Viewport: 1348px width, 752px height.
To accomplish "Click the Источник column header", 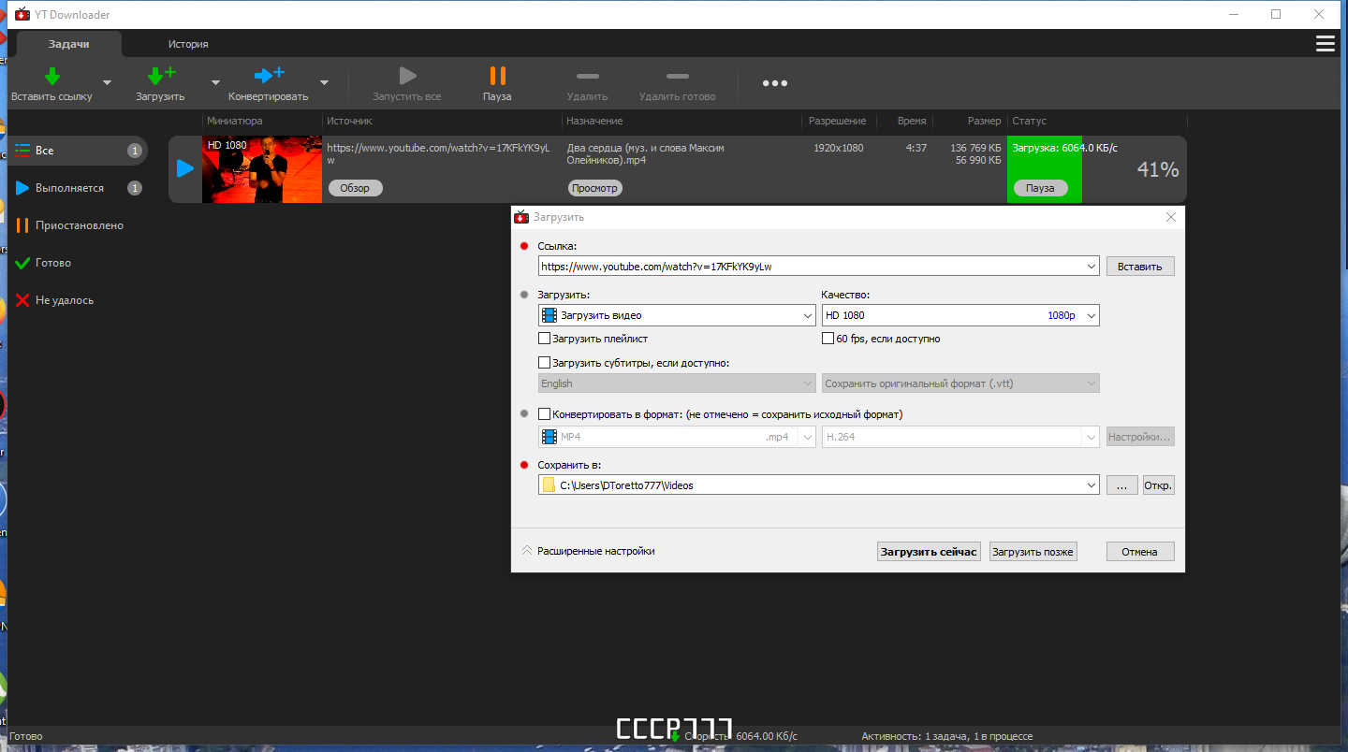I will pyautogui.click(x=349, y=121).
